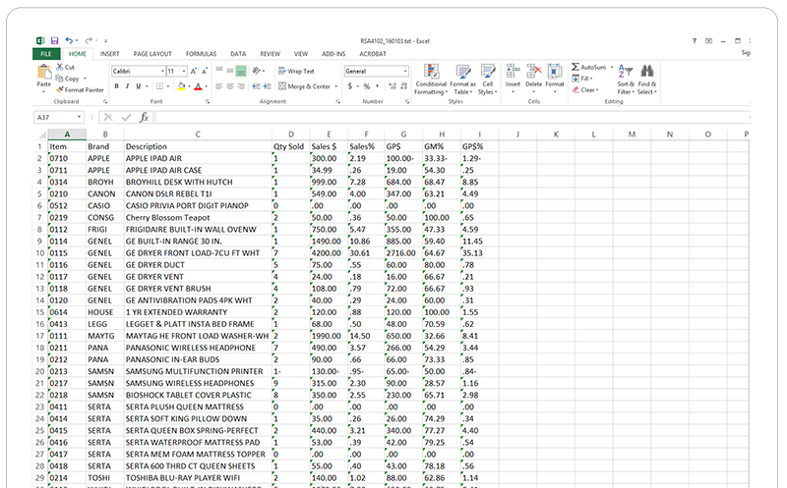
Task: Increase font size with the larger A
Action: point(194,71)
